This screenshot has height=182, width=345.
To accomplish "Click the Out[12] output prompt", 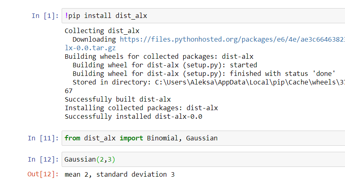I will point(42,174).
